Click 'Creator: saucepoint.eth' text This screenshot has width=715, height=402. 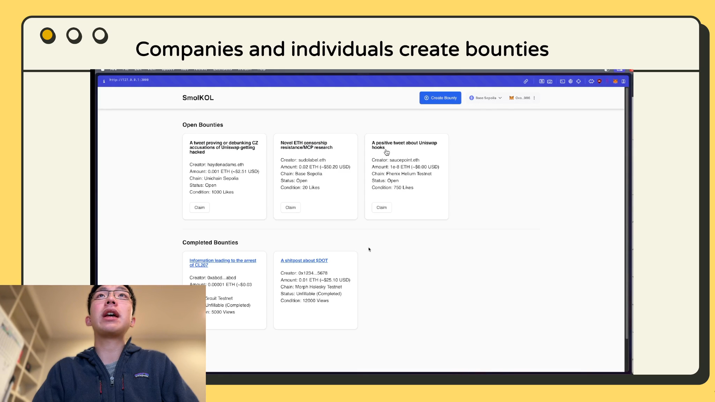(396, 160)
